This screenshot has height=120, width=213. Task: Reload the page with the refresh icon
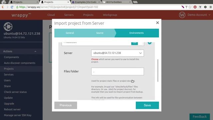coord(12,7)
